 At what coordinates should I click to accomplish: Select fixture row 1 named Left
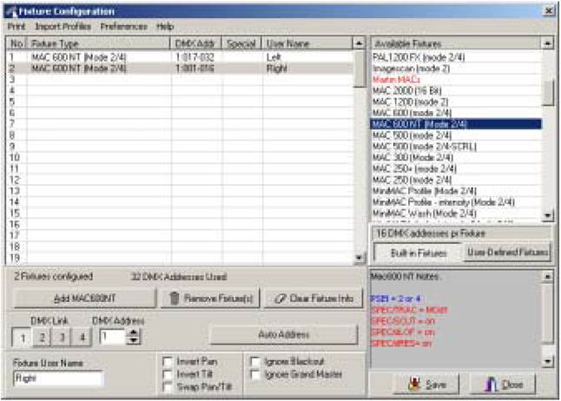[180, 57]
